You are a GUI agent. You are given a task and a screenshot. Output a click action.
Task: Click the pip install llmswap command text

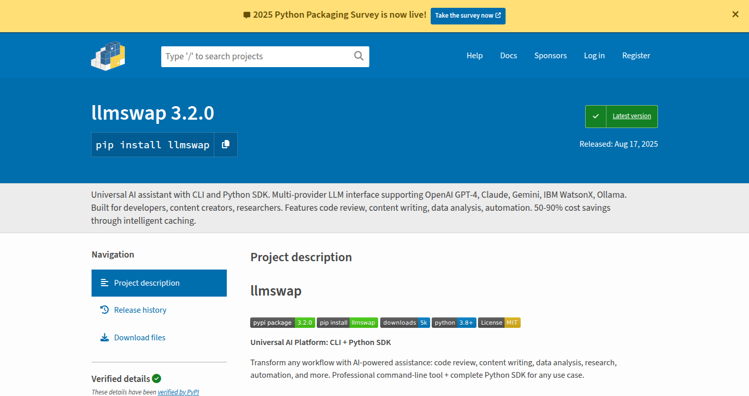[x=153, y=145]
